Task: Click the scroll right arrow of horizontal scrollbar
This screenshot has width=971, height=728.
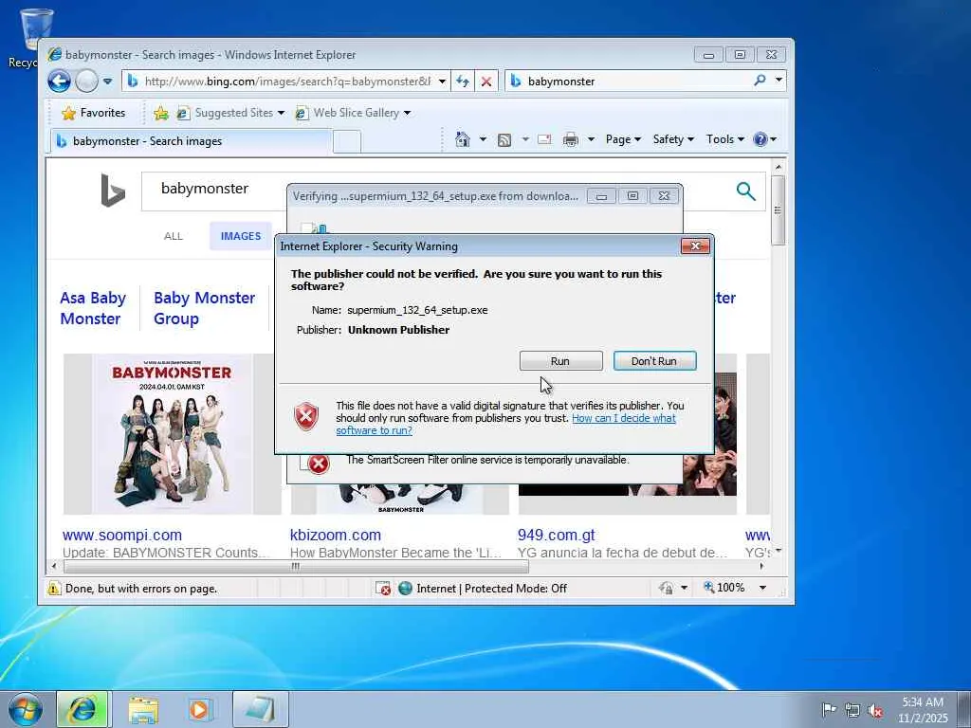Action: [x=761, y=566]
